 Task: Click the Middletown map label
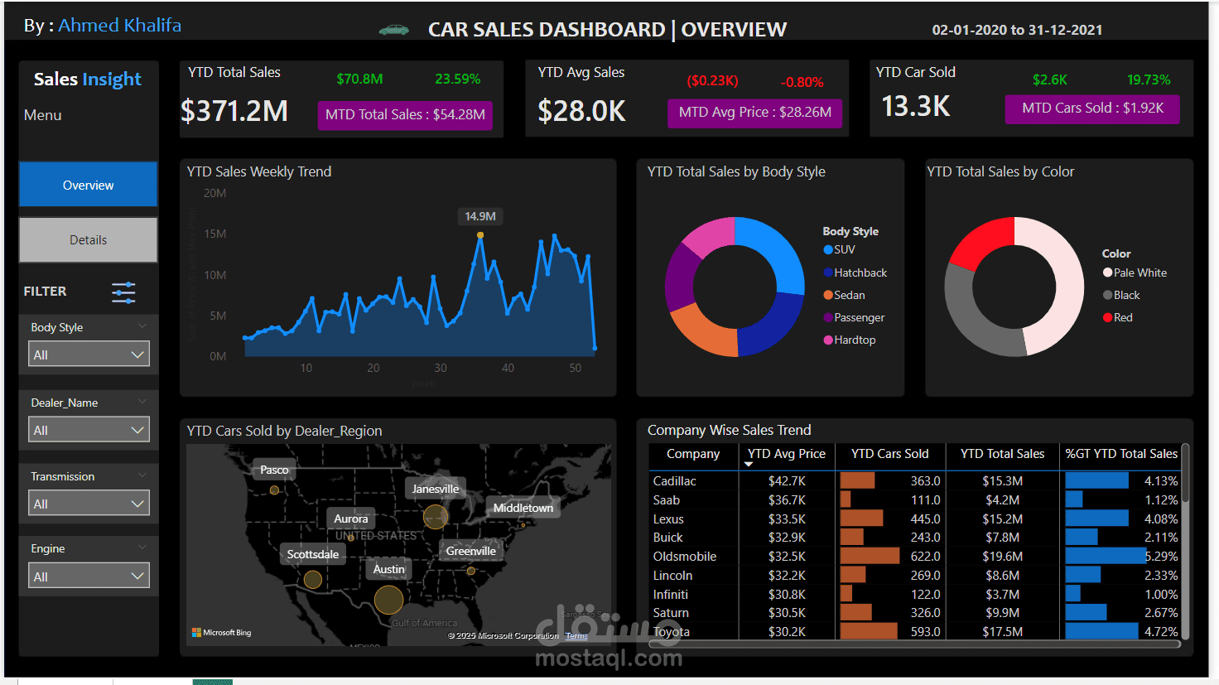(x=523, y=508)
